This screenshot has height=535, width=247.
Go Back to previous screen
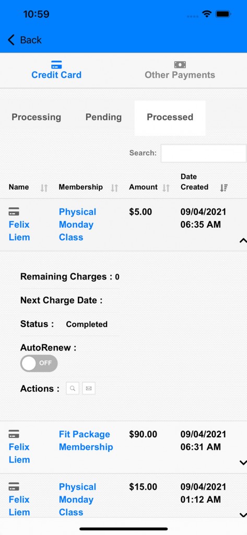click(25, 40)
